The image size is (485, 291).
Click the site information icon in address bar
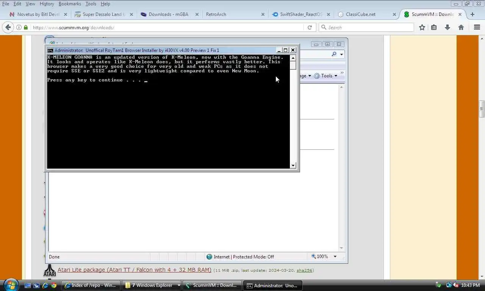click(x=19, y=27)
